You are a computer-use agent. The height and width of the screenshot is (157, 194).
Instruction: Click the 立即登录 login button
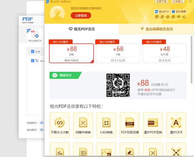tap(81, 15)
